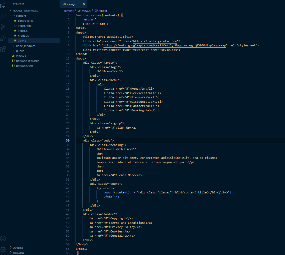Viewport: 285px width, 255px height.
Task: Open the Manage settings gear
Action: 3,249
